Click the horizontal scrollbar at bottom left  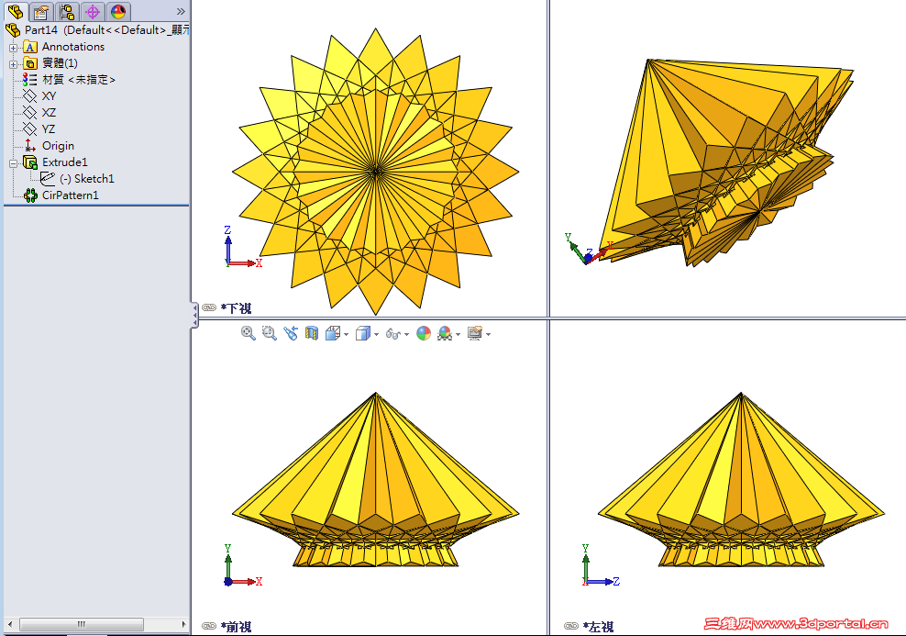[x=83, y=624]
